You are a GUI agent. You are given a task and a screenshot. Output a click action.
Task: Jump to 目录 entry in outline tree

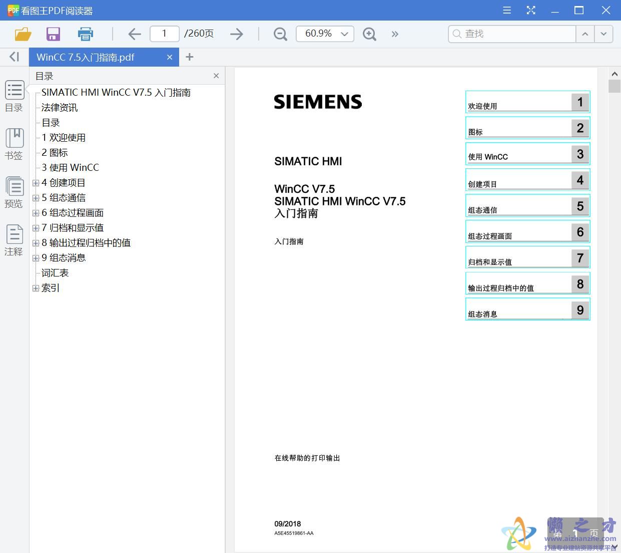coord(51,123)
